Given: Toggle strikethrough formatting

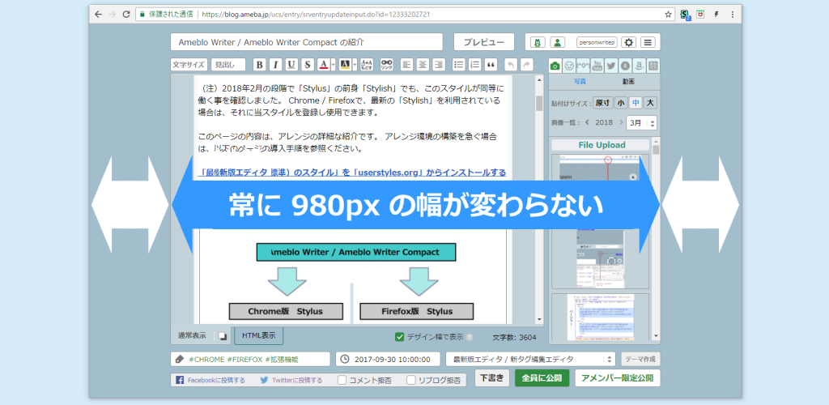Looking at the screenshot, I should click(x=308, y=65).
